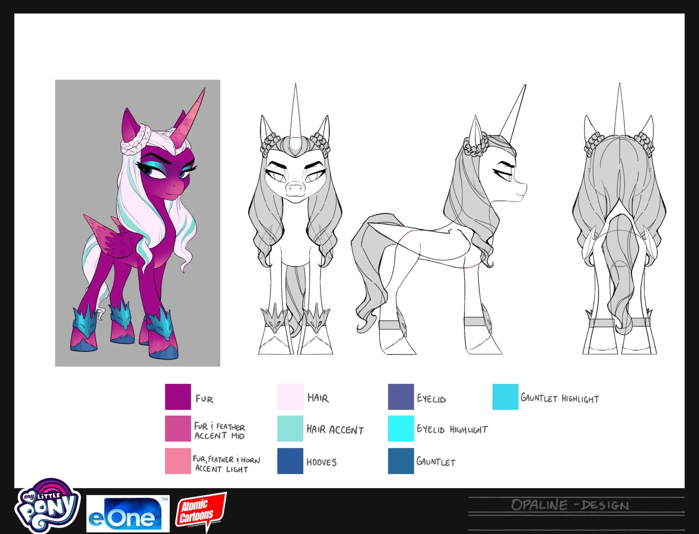The image size is (699, 534).
Task: Pick the Fur, Feather & Horn Accent Light swatch
Action: coord(178,461)
